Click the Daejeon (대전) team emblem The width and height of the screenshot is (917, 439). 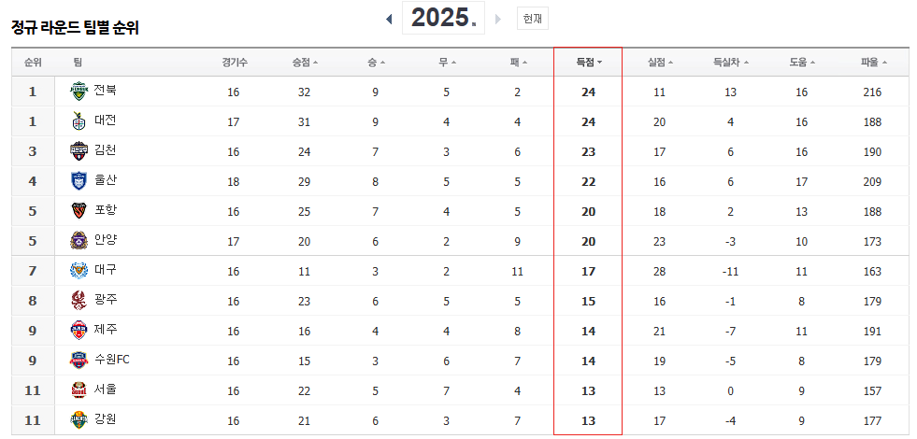pyautogui.click(x=78, y=121)
